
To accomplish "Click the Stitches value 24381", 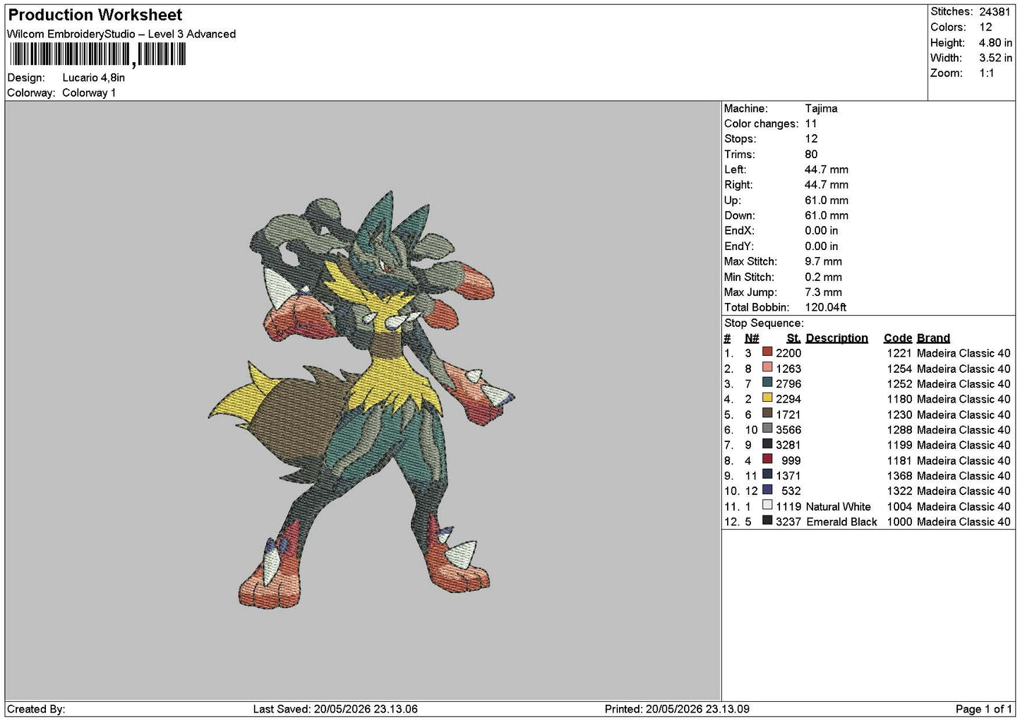I will 995,11.
